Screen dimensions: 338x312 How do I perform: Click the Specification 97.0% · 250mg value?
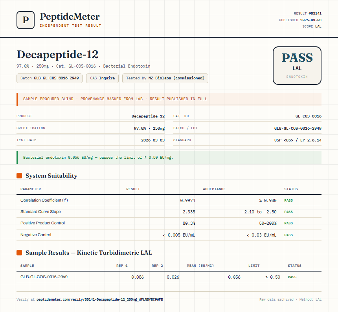(149, 128)
